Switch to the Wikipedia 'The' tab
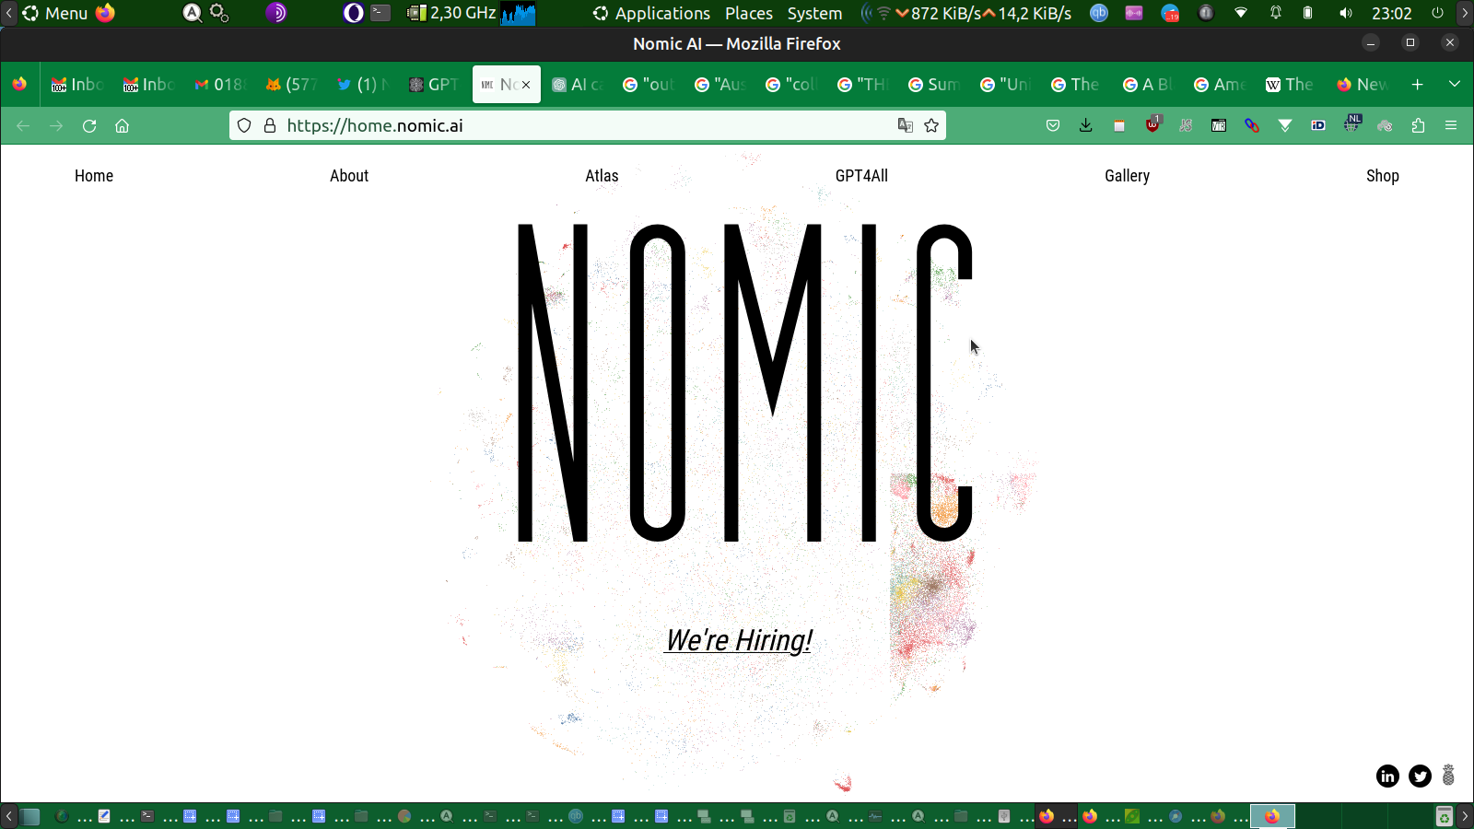1474x829 pixels. pyautogui.click(x=1290, y=85)
